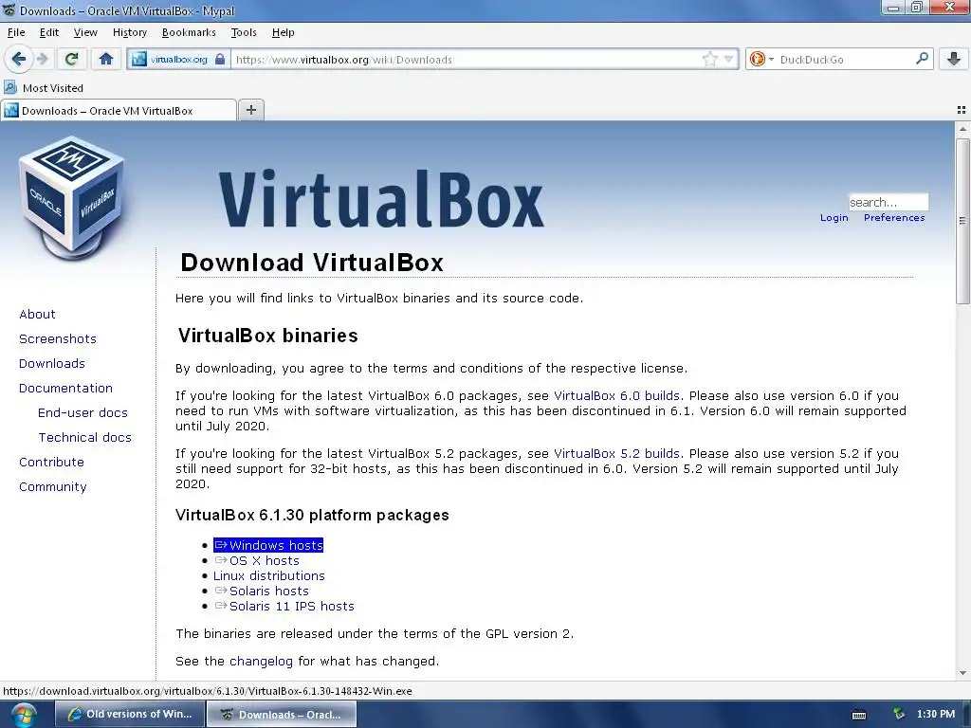Open the Preferences link
The height and width of the screenshot is (728, 971).
tap(894, 217)
